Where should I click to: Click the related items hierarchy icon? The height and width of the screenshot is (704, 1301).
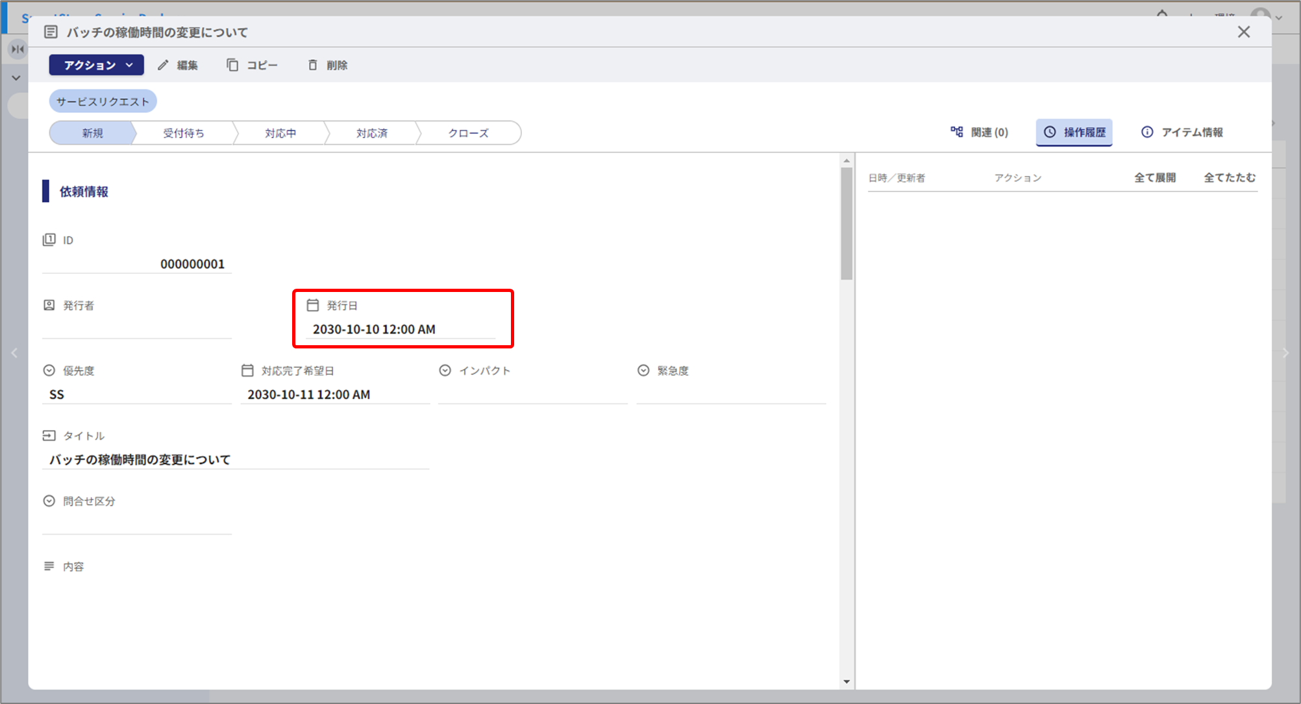pos(956,132)
